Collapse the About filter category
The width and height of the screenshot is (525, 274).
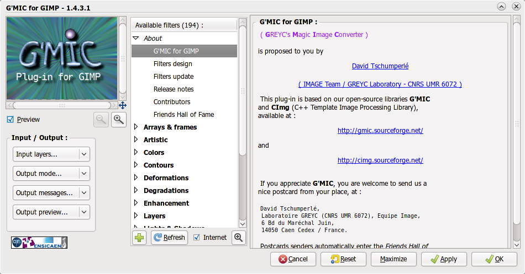(136, 38)
